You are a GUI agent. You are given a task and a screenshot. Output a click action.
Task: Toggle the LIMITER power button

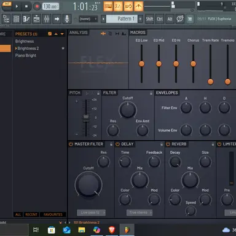[219, 144]
